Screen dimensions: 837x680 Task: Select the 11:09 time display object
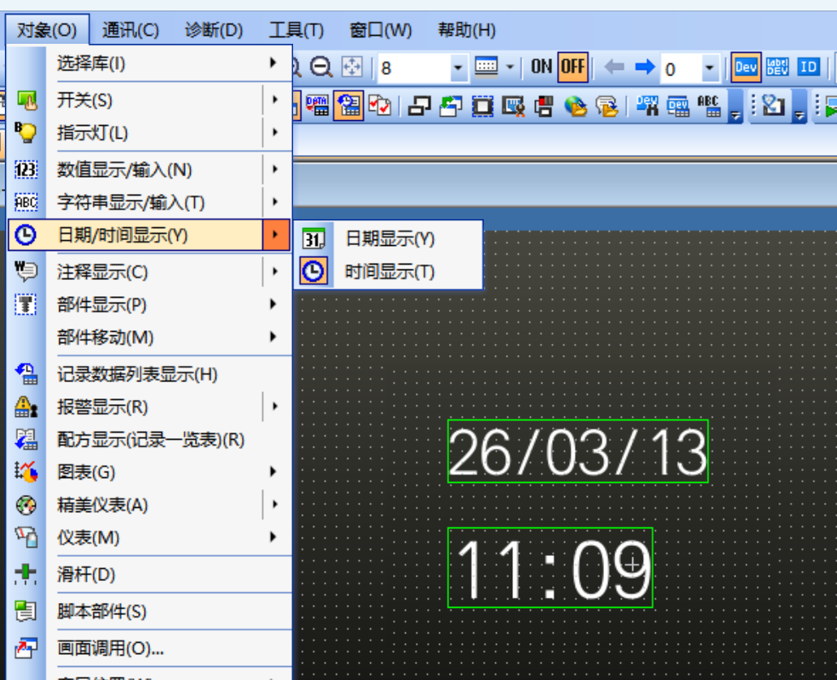[550, 567]
